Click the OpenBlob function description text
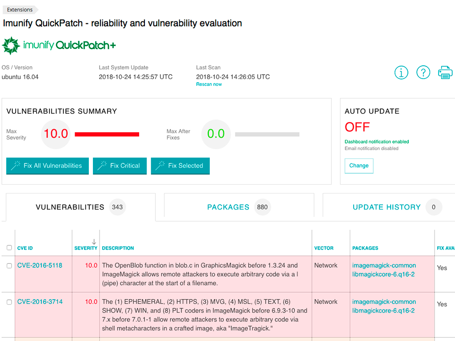The height and width of the screenshot is (341, 455). point(200,274)
